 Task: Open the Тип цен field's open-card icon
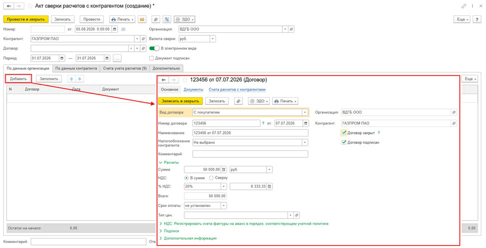pos(296,215)
